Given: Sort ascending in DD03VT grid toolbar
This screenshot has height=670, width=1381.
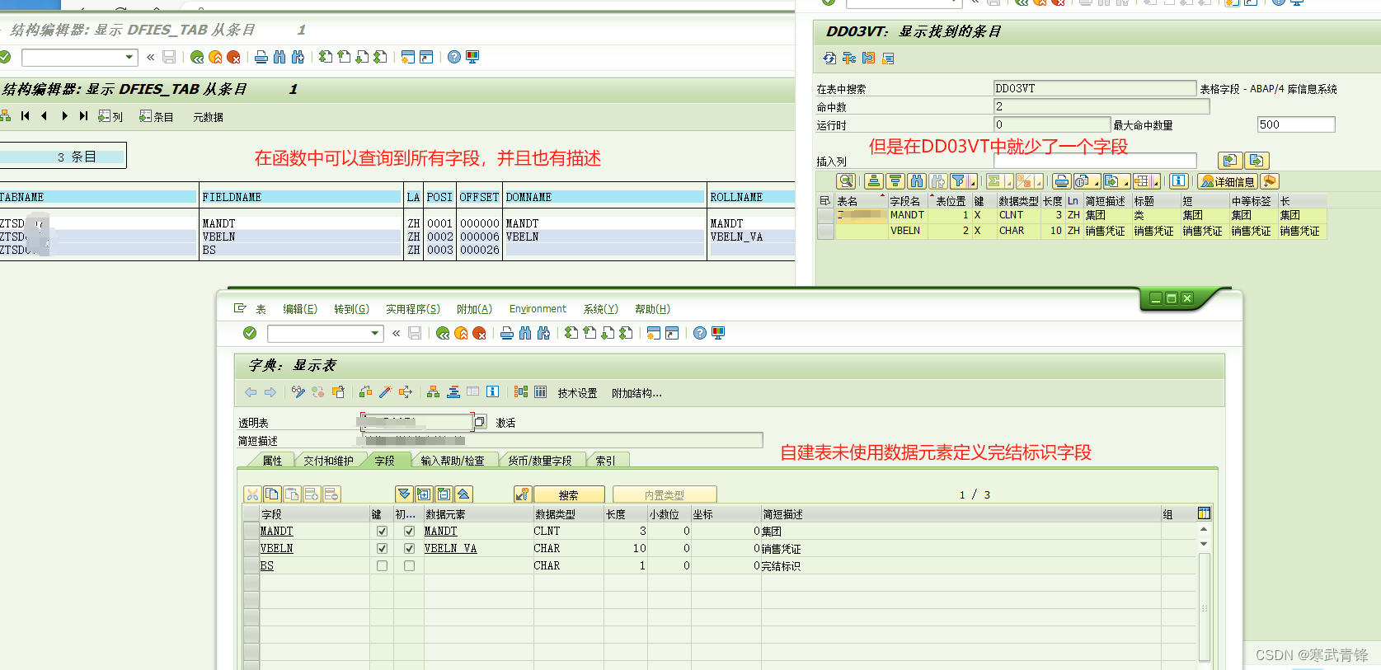Looking at the screenshot, I should click(875, 181).
